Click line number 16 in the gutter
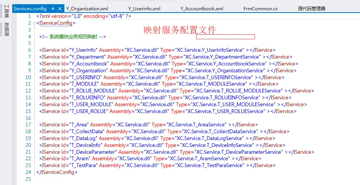 click(x=28, y=118)
